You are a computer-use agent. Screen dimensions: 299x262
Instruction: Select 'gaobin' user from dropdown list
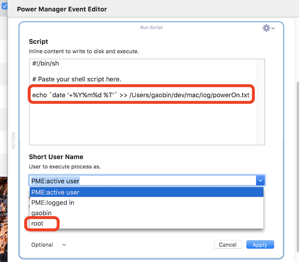click(x=43, y=213)
